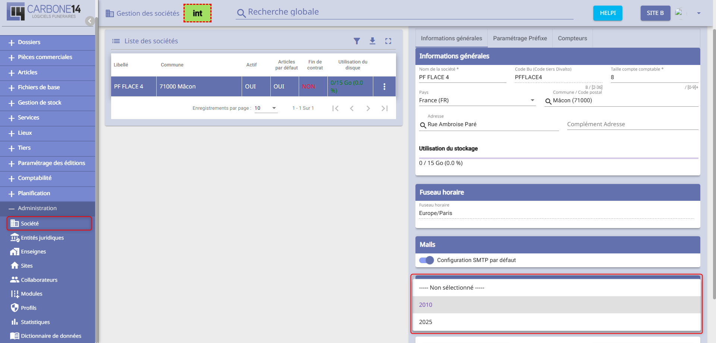Toggle Configuration SMTP par défaut switch
This screenshot has height=343, width=716.
pos(426,260)
